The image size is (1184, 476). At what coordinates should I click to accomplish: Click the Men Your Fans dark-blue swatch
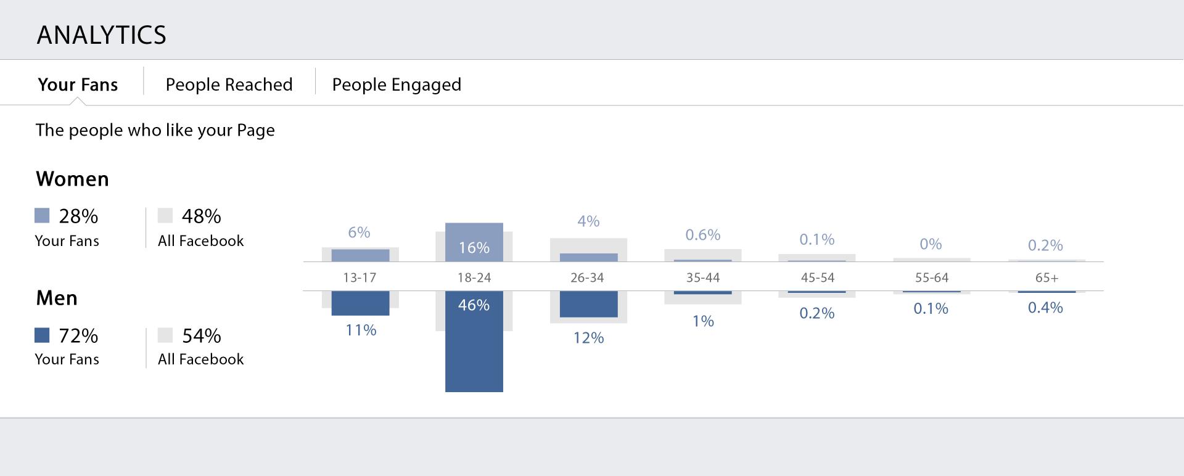42,335
